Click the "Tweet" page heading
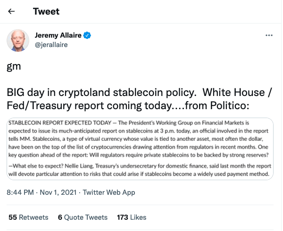 (x=46, y=11)
